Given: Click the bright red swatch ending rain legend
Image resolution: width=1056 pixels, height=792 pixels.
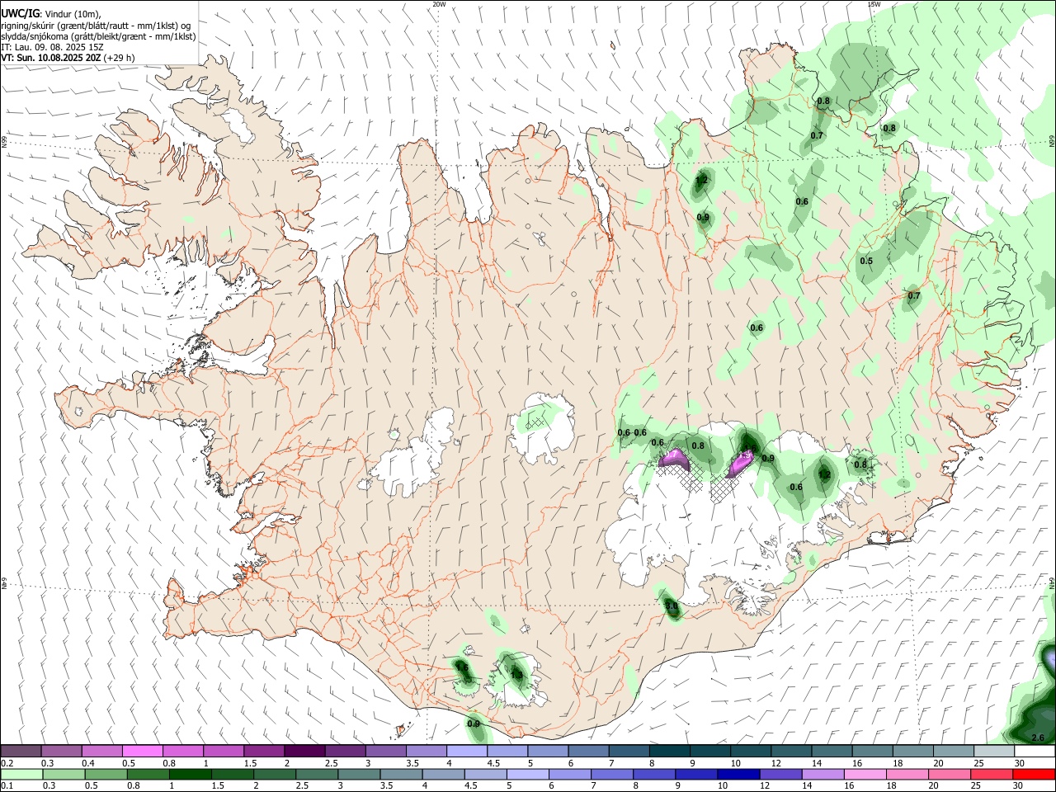Looking at the screenshot, I should point(1034,775).
